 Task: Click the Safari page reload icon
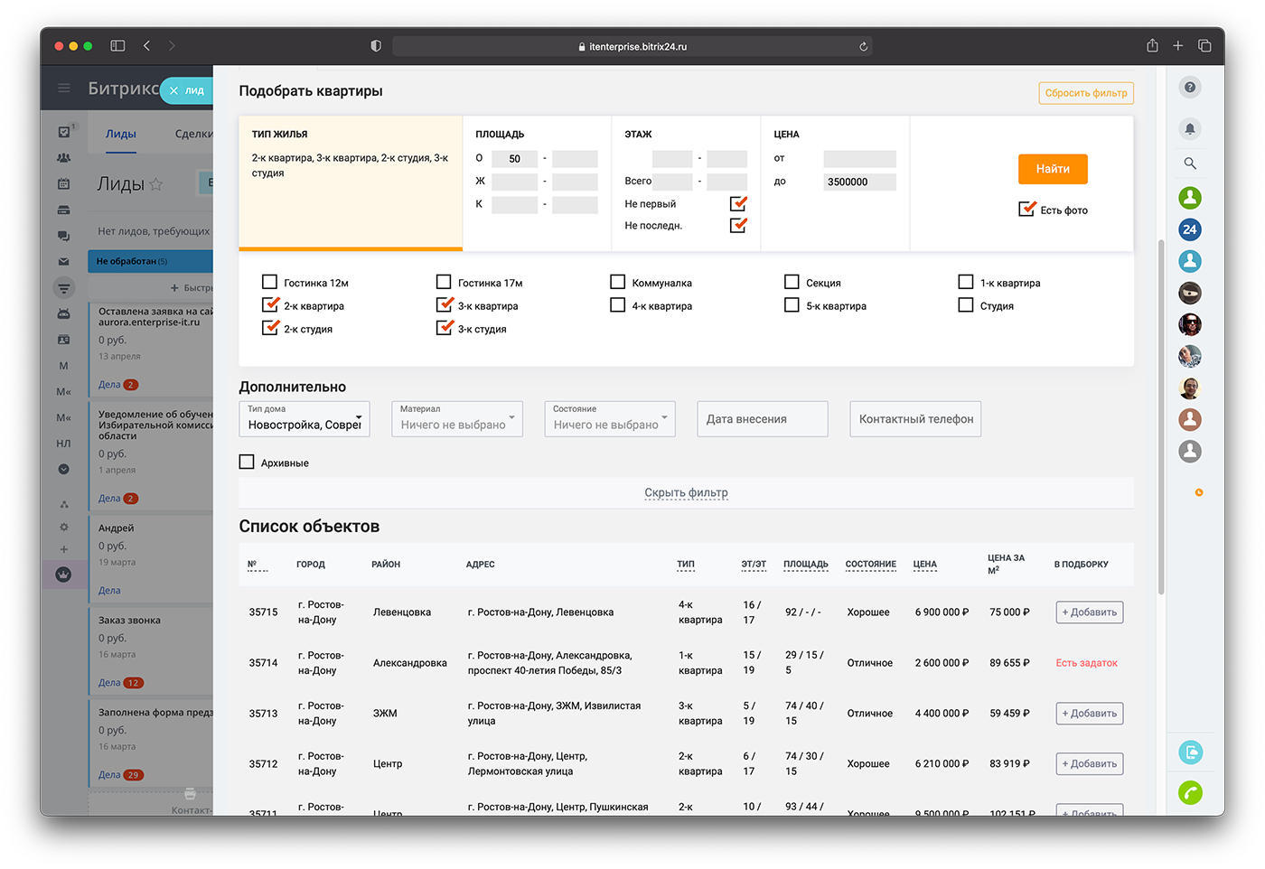tap(864, 47)
